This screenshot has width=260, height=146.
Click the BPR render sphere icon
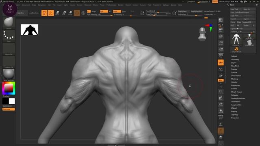(221, 20)
